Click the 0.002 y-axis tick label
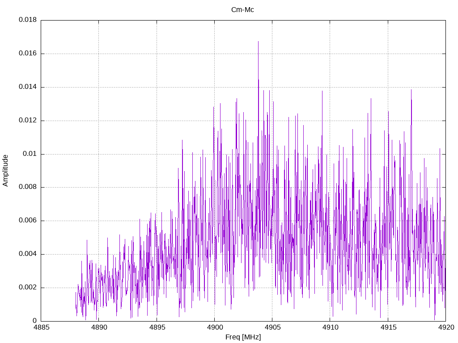The height and width of the screenshot is (343, 458). pyautogui.click(x=28, y=287)
